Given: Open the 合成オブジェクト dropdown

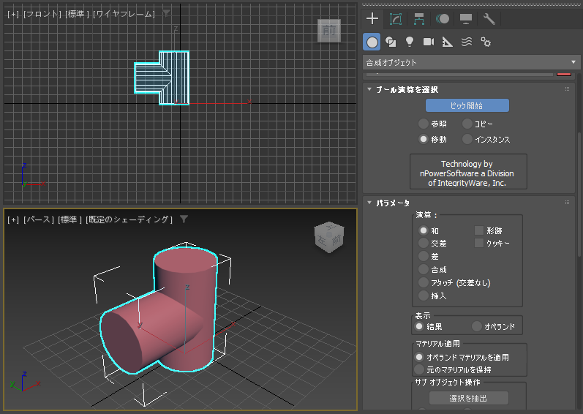Looking at the screenshot, I should [x=471, y=62].
